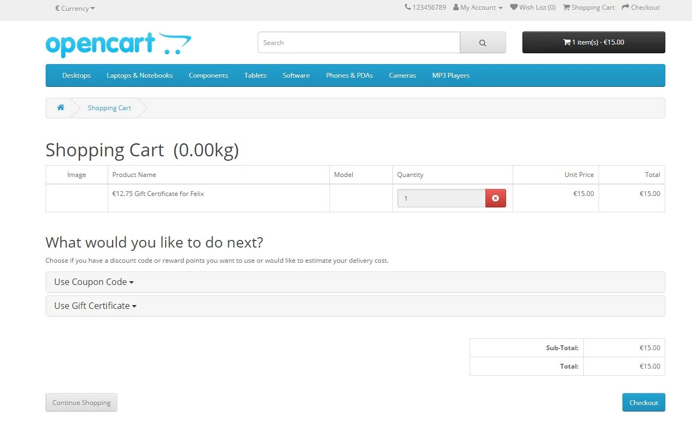
Task: Open the My Account dropdown
Action: point(478,8)
